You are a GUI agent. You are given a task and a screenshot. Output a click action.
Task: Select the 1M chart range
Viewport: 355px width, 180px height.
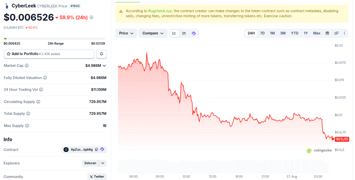click(273, 33)
